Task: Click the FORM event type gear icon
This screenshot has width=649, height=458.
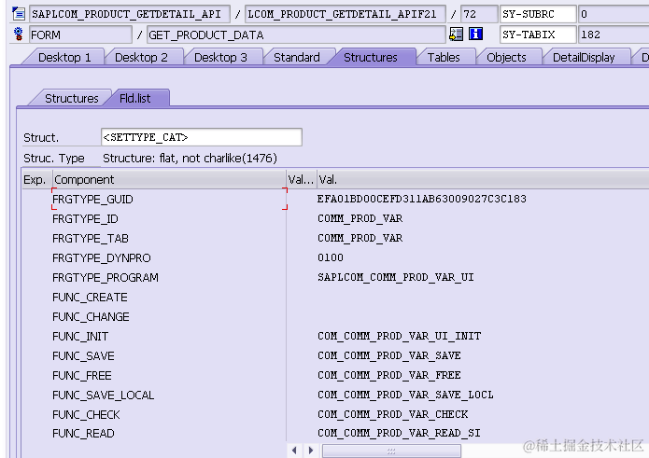Action: pos(19,34)
